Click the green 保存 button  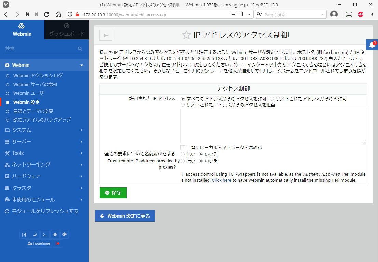click(x=113, y=193)
